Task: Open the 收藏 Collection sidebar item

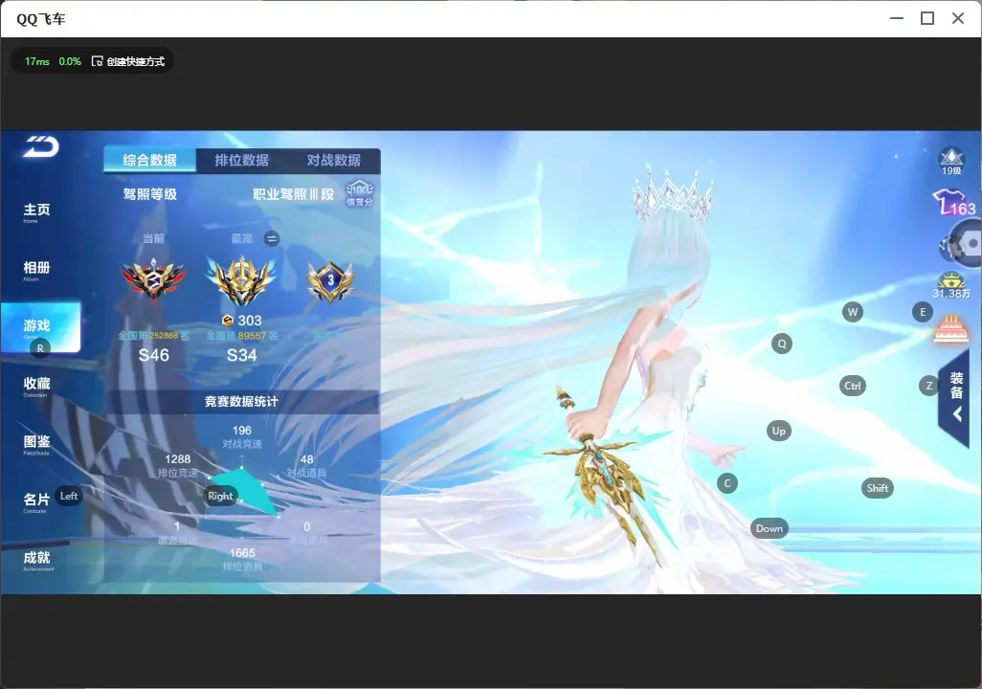Action: 36,386
